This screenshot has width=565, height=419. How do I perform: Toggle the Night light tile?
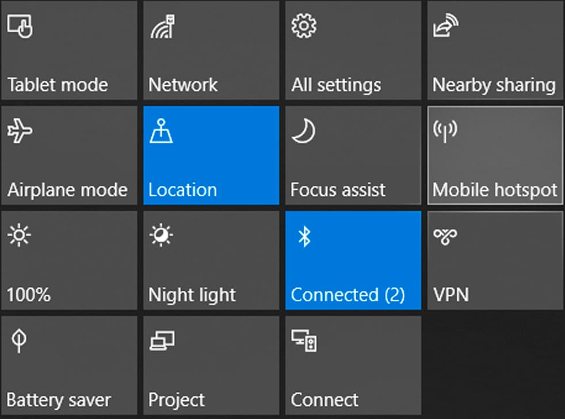(x=211, y=260)
